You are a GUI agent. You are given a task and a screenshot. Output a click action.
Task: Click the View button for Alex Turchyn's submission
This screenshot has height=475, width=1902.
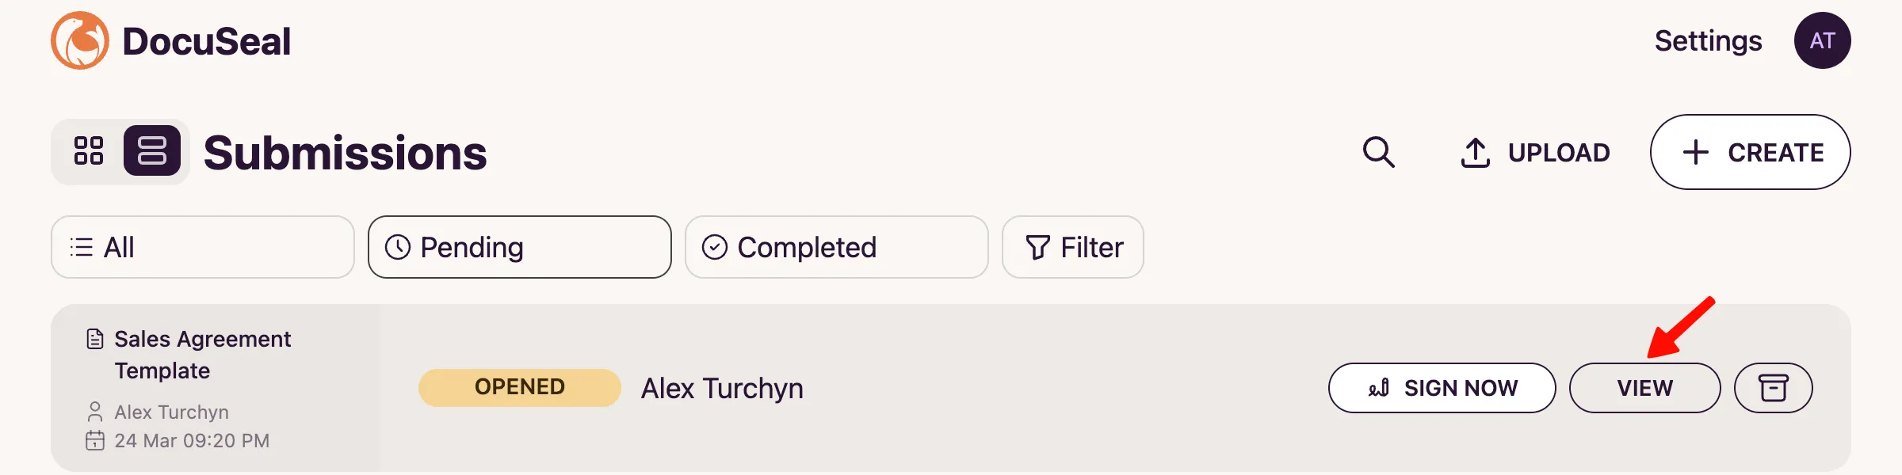tap(1644, 388)
